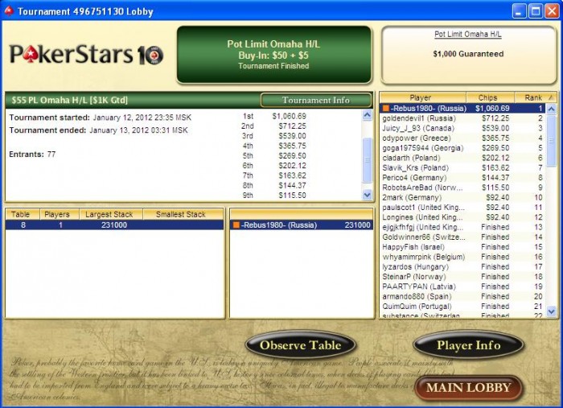Screen dimensions: 563x408
Task: Click the 1st place prize $1,060.69
Action: click(x=289, y=117)
